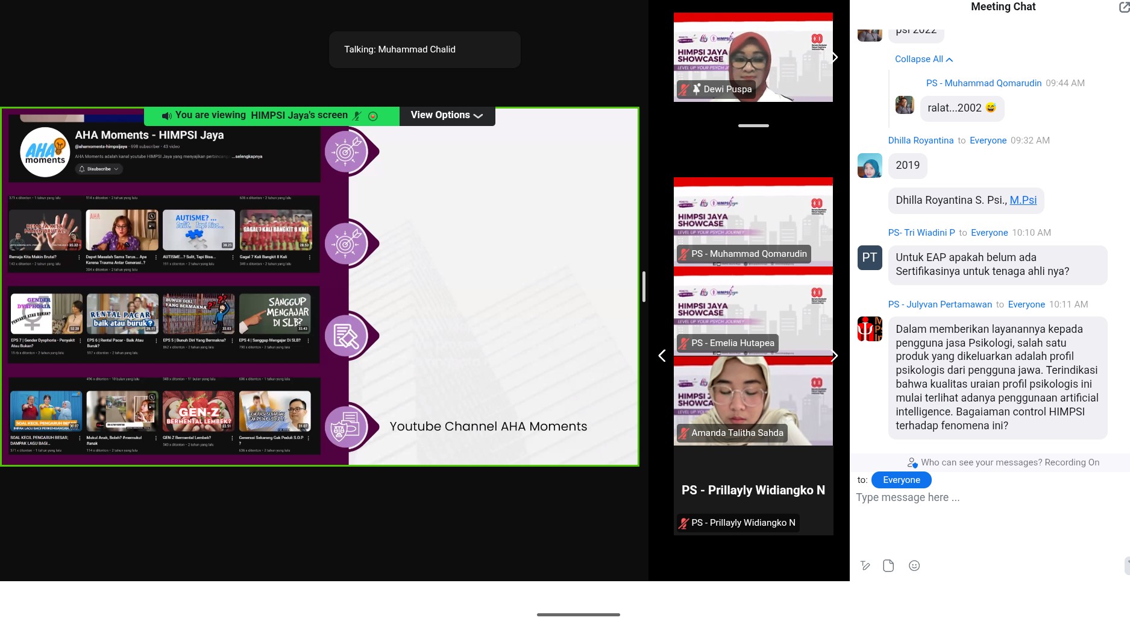Collapse All chat thread replies
This screenshot has height=624, width=1130.
pyautogui.click(x=924, y=59)
